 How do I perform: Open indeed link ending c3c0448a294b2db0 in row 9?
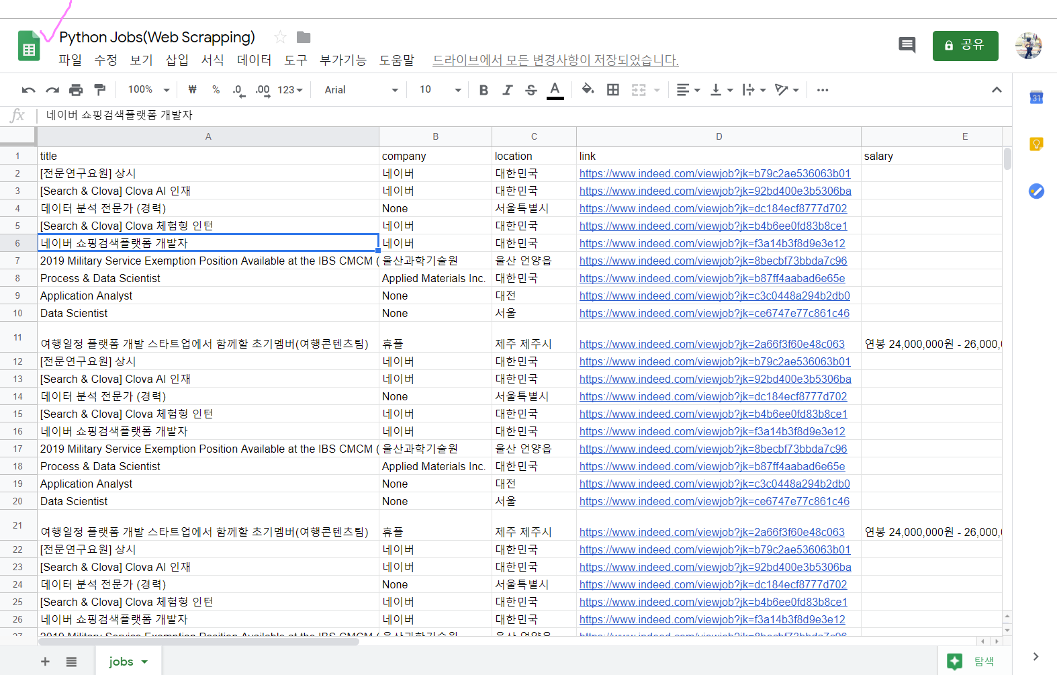click(x=715, y=296)
